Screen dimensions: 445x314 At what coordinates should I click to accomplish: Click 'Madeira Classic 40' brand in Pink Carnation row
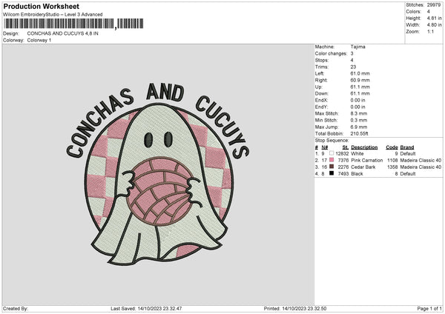coord(421,161)
